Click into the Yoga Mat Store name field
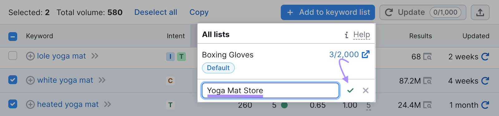Viewport: 499px width, 116px height. (270, 91)
